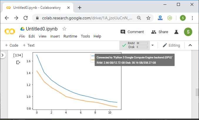Click the browser address bar URL
Screen dimensions: 199x120
pos(87,18)
